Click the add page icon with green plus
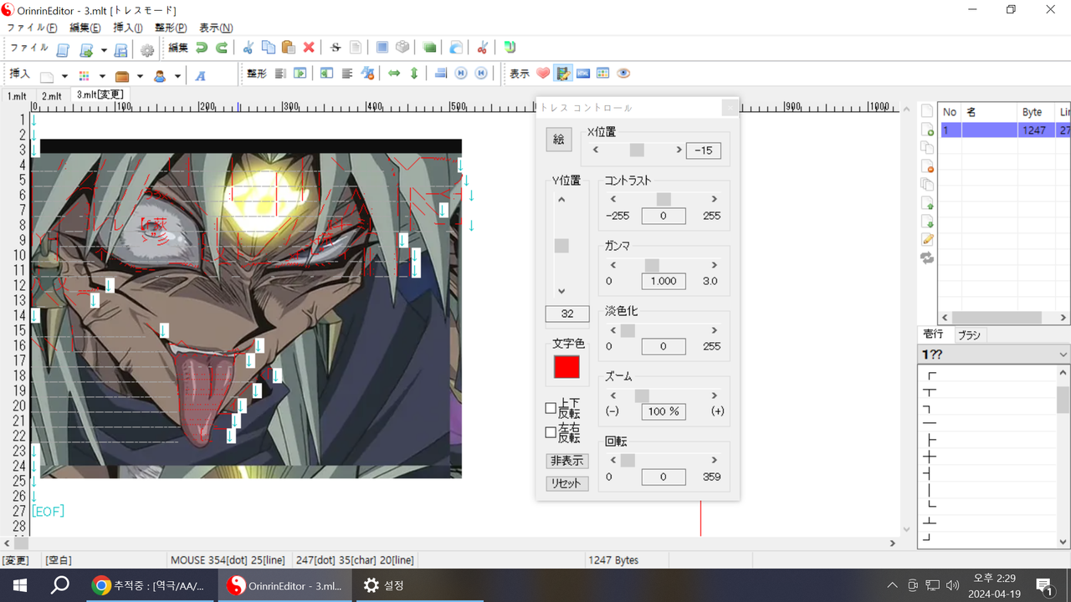The width and height of the screenshot is (1071, 602). (927, 130)
